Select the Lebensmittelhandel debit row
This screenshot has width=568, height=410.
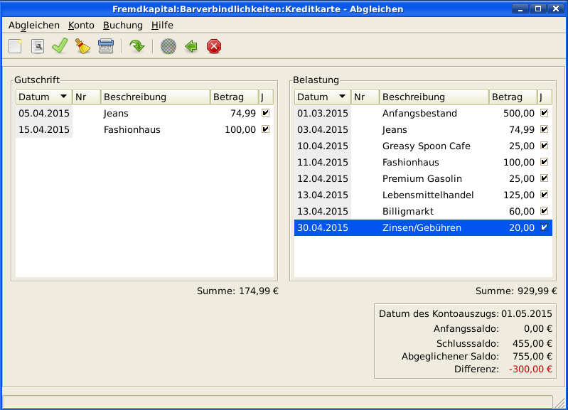coord(427,195)
